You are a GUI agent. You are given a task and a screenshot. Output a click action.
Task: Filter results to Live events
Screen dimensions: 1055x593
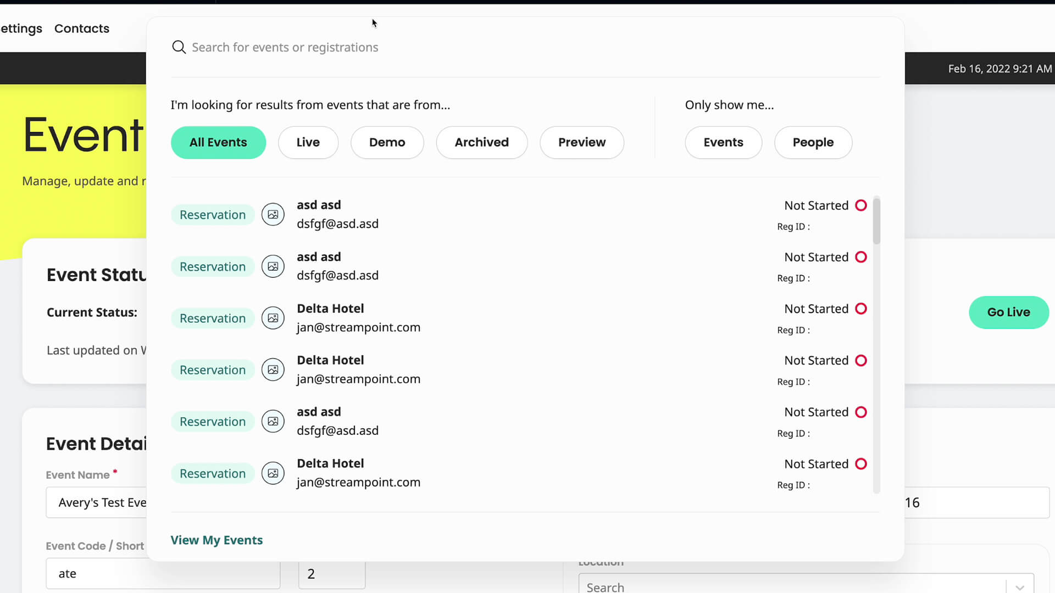[x=308, y=142]
